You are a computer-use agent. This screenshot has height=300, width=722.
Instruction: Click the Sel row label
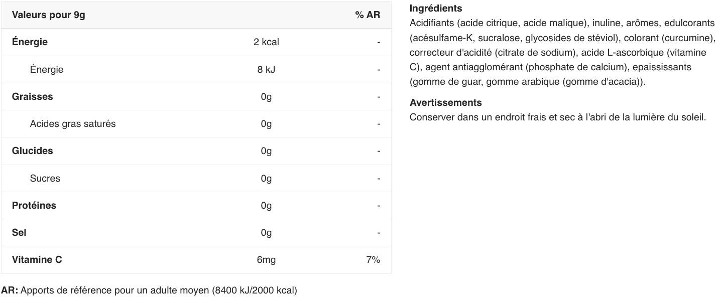(19, 233)
